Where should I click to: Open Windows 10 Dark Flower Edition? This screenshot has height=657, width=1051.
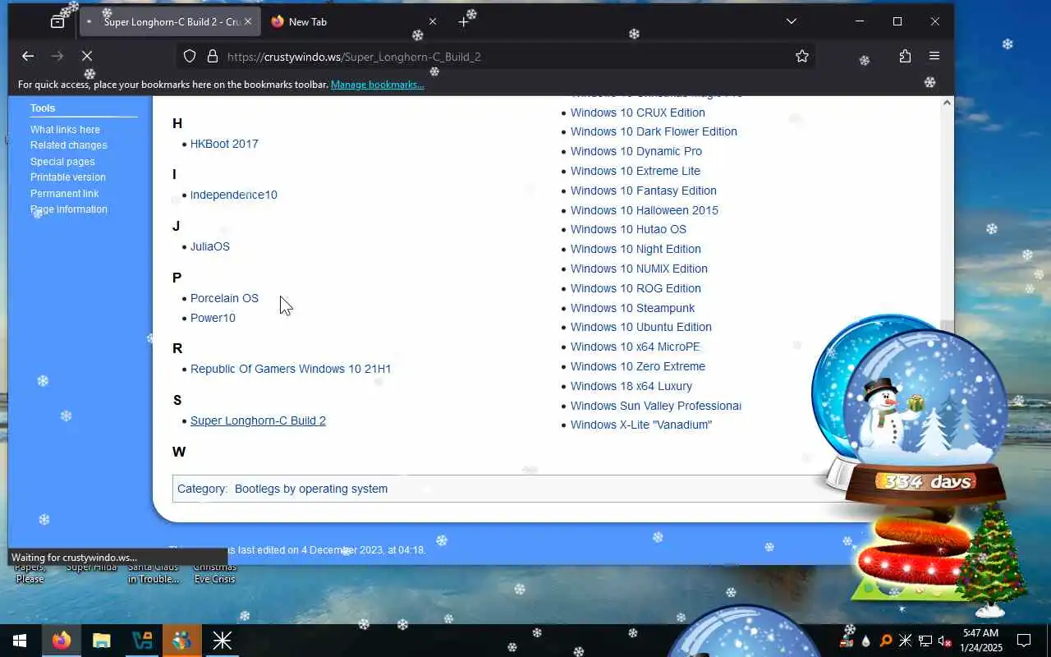(x=654, y=131)
